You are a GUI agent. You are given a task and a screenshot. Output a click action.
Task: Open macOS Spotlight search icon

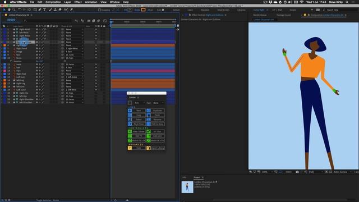tap(347, 2)
